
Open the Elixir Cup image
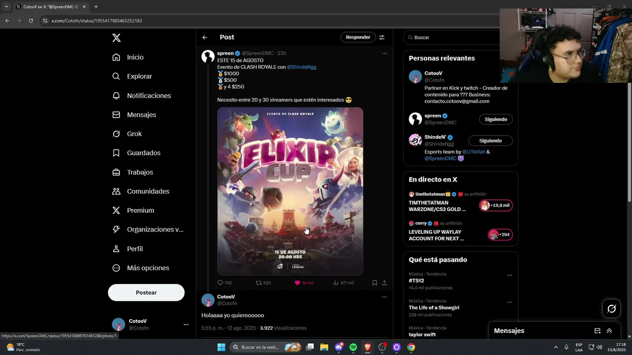click(290, 191)
